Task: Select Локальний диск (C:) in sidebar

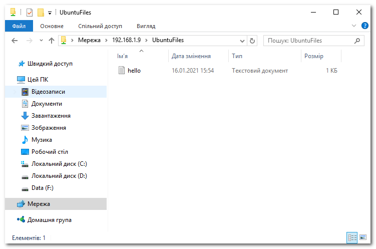Action: point(59,164)
